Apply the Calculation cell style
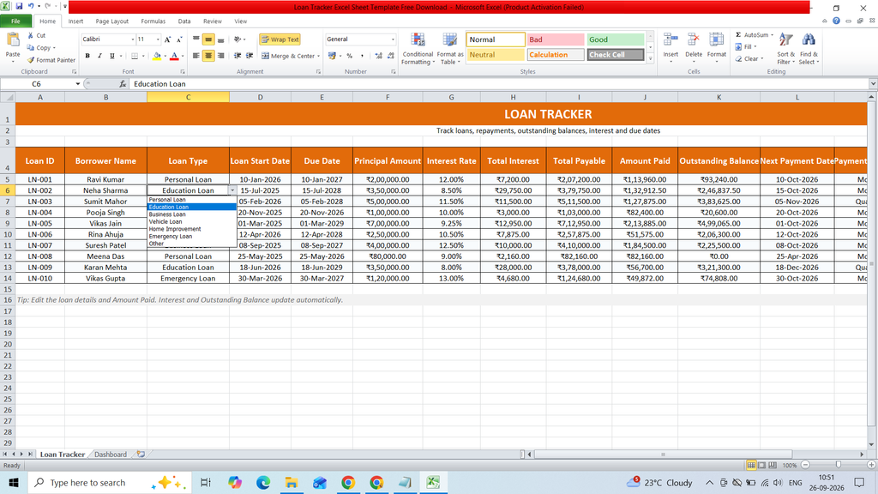The image size is (878, 494). [x=556, y=54]
